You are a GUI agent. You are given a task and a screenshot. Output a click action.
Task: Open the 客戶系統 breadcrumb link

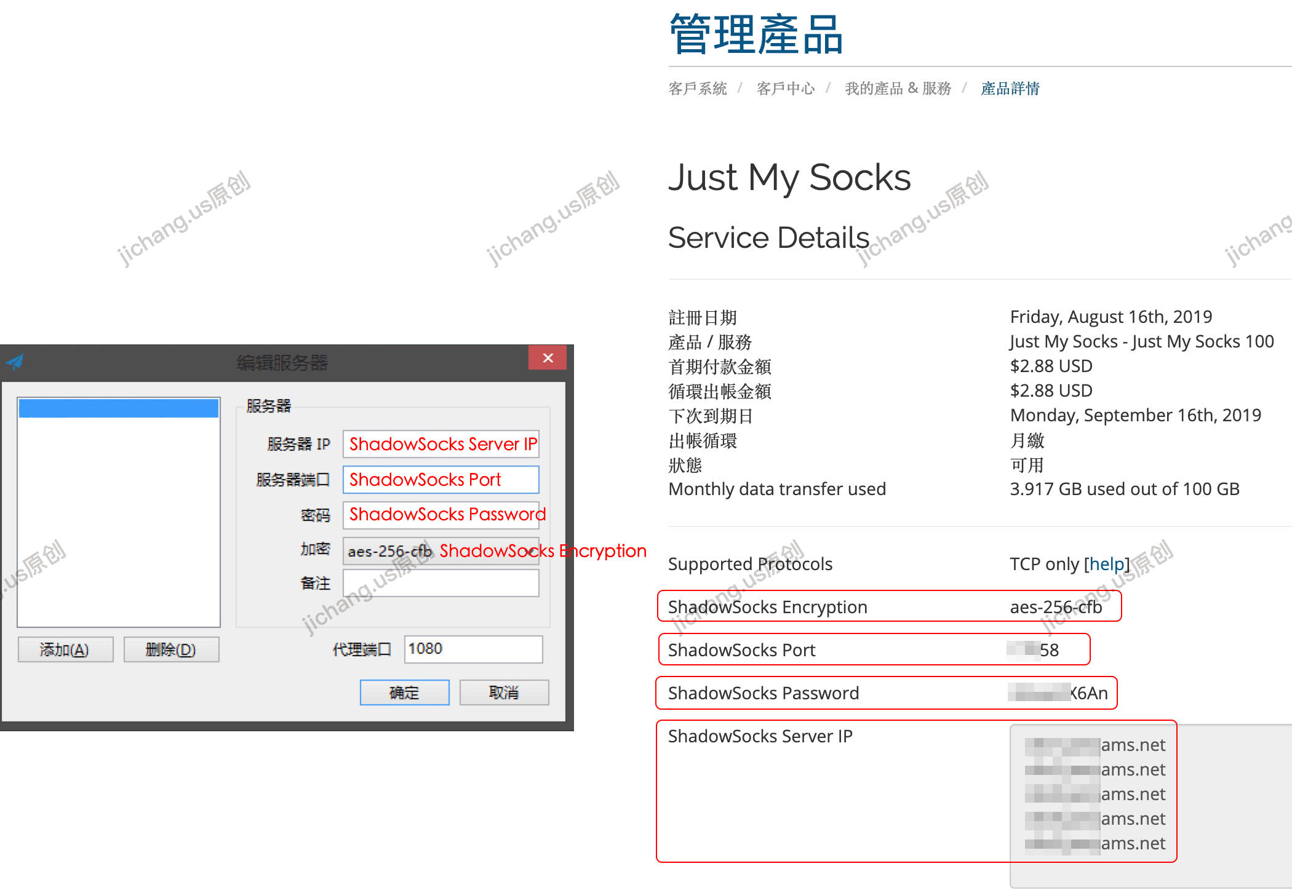[x=697, y=88]
